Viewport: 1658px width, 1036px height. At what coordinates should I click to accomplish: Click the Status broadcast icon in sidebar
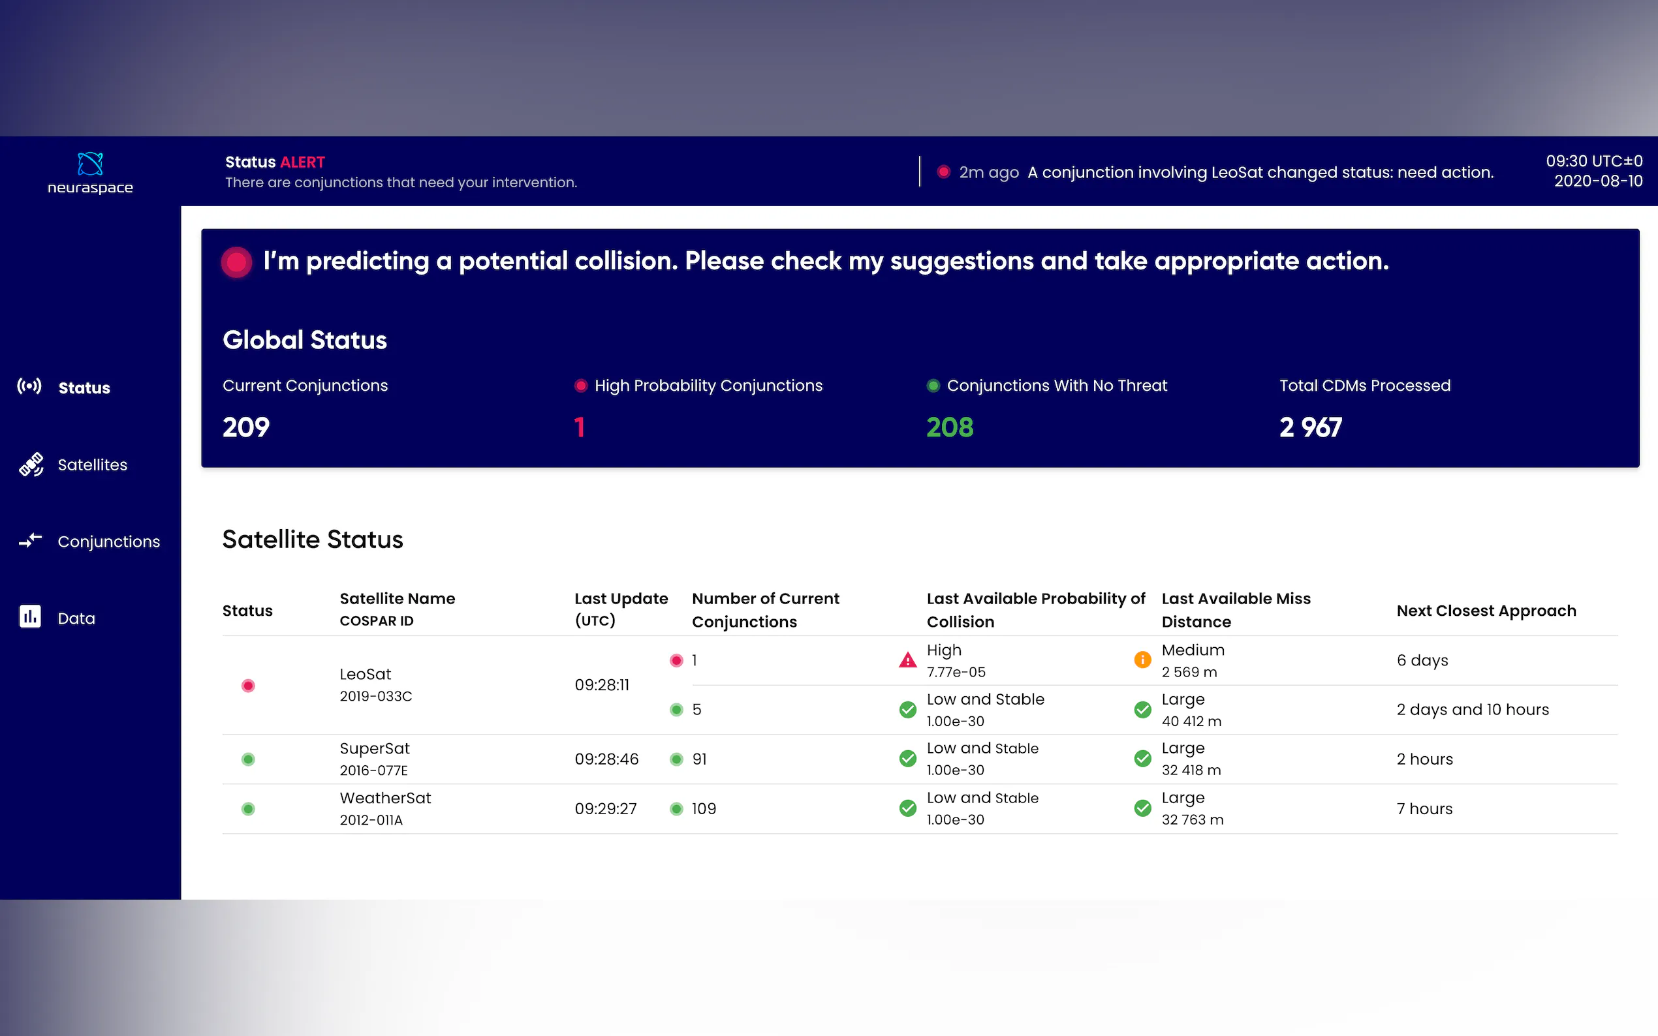(x=29, y=386)
